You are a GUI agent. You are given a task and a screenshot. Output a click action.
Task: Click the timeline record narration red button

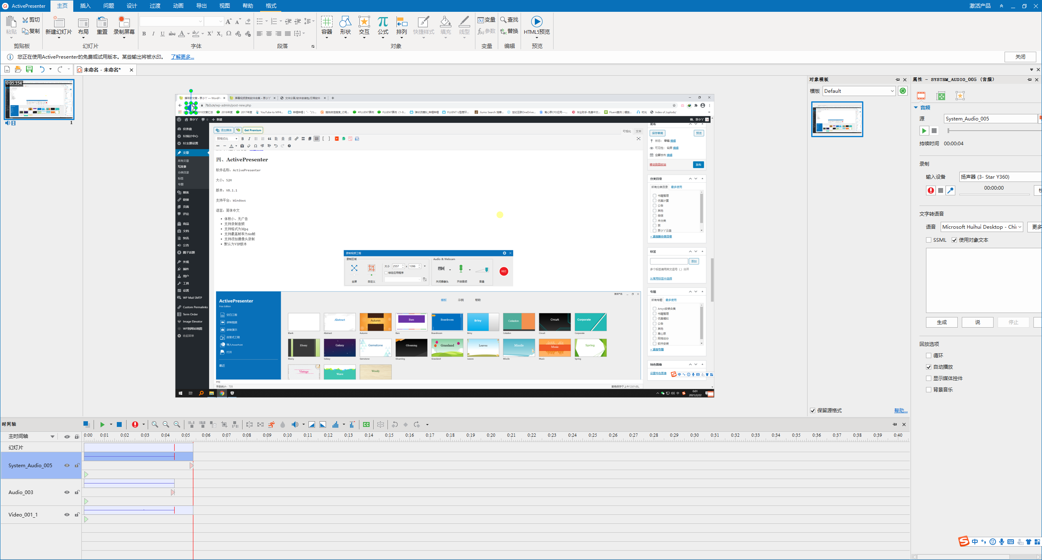tap(135, 424)
